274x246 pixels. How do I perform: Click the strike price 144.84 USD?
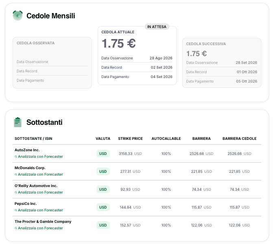pos(130,207)
